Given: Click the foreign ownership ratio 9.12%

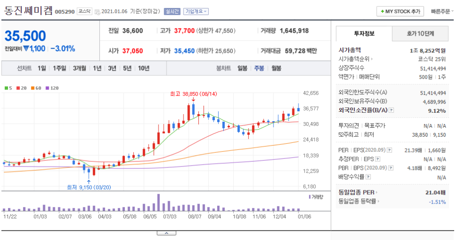Looking at the screenshot, I should (437, 111).
